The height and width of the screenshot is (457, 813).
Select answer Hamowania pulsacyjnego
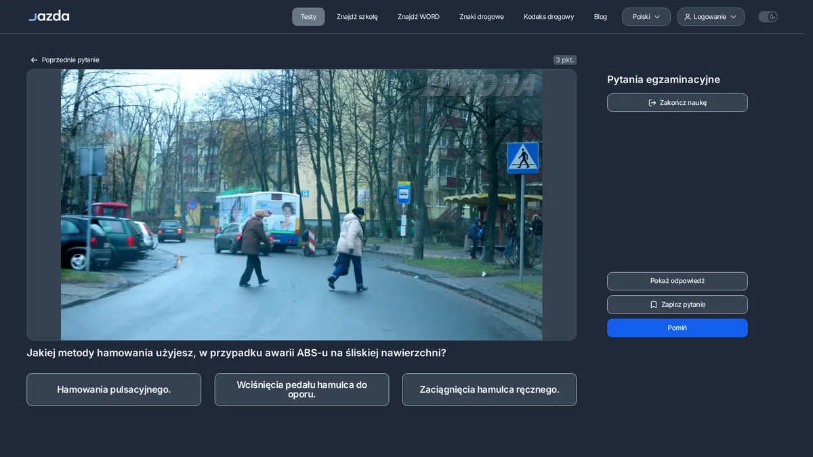[x=114, y=389]
